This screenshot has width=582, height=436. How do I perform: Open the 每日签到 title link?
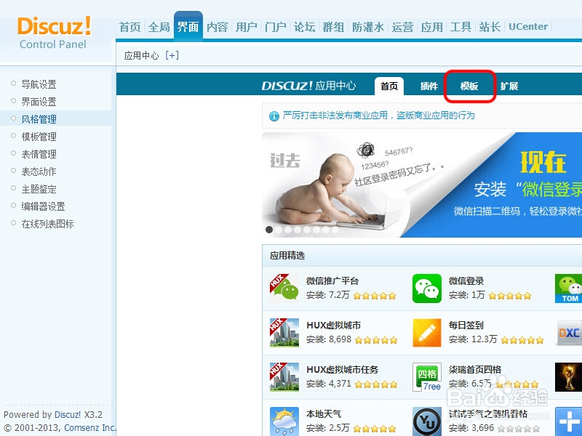click(466, 325)
